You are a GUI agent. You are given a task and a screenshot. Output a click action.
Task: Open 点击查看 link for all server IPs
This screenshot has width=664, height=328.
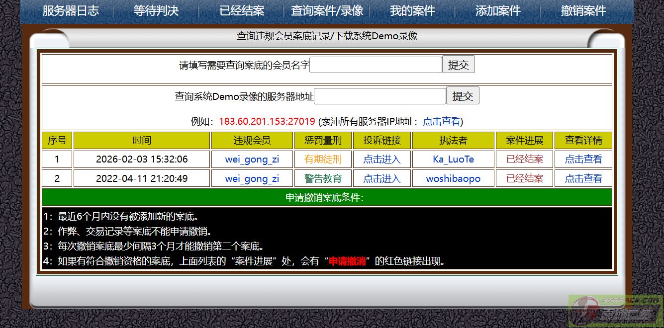441,122
